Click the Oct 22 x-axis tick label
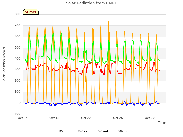Screen dimensions: 183x137 (86, 118)
